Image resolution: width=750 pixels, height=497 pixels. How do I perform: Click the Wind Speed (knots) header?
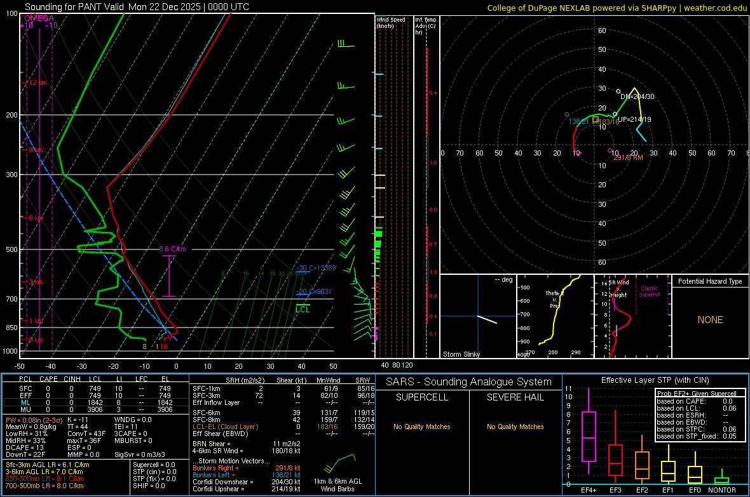tap(390, 22)
